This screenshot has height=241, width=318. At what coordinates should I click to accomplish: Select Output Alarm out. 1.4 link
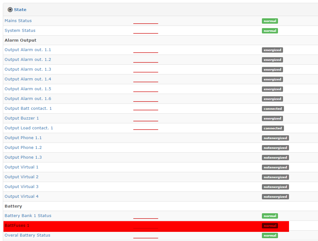[x=28, y=79]
